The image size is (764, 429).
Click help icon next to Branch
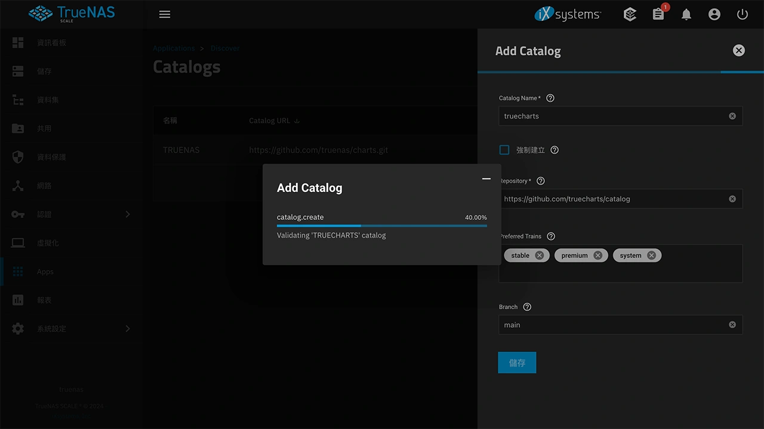(527, 307)
